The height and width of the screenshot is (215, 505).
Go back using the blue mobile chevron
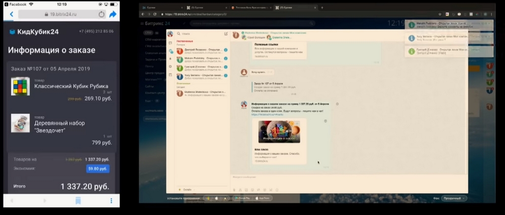coord(12,14)
